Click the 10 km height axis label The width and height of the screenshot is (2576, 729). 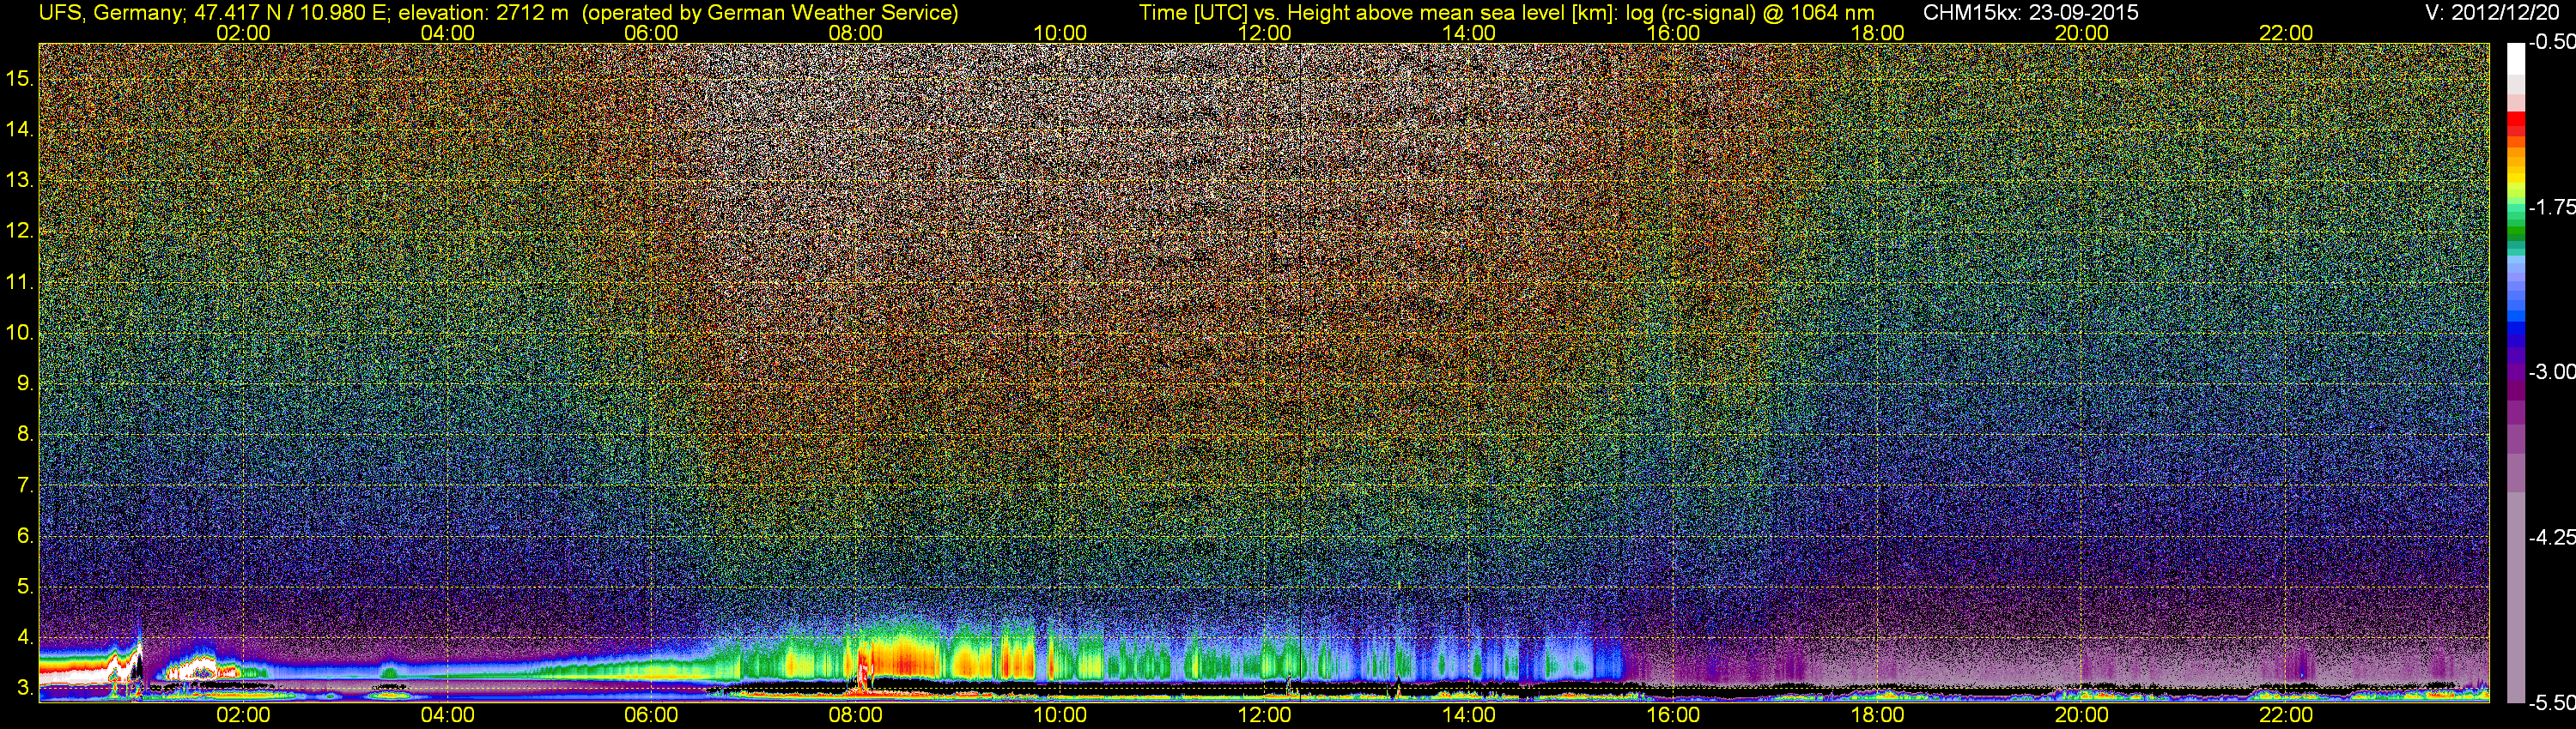click(19, 333)
